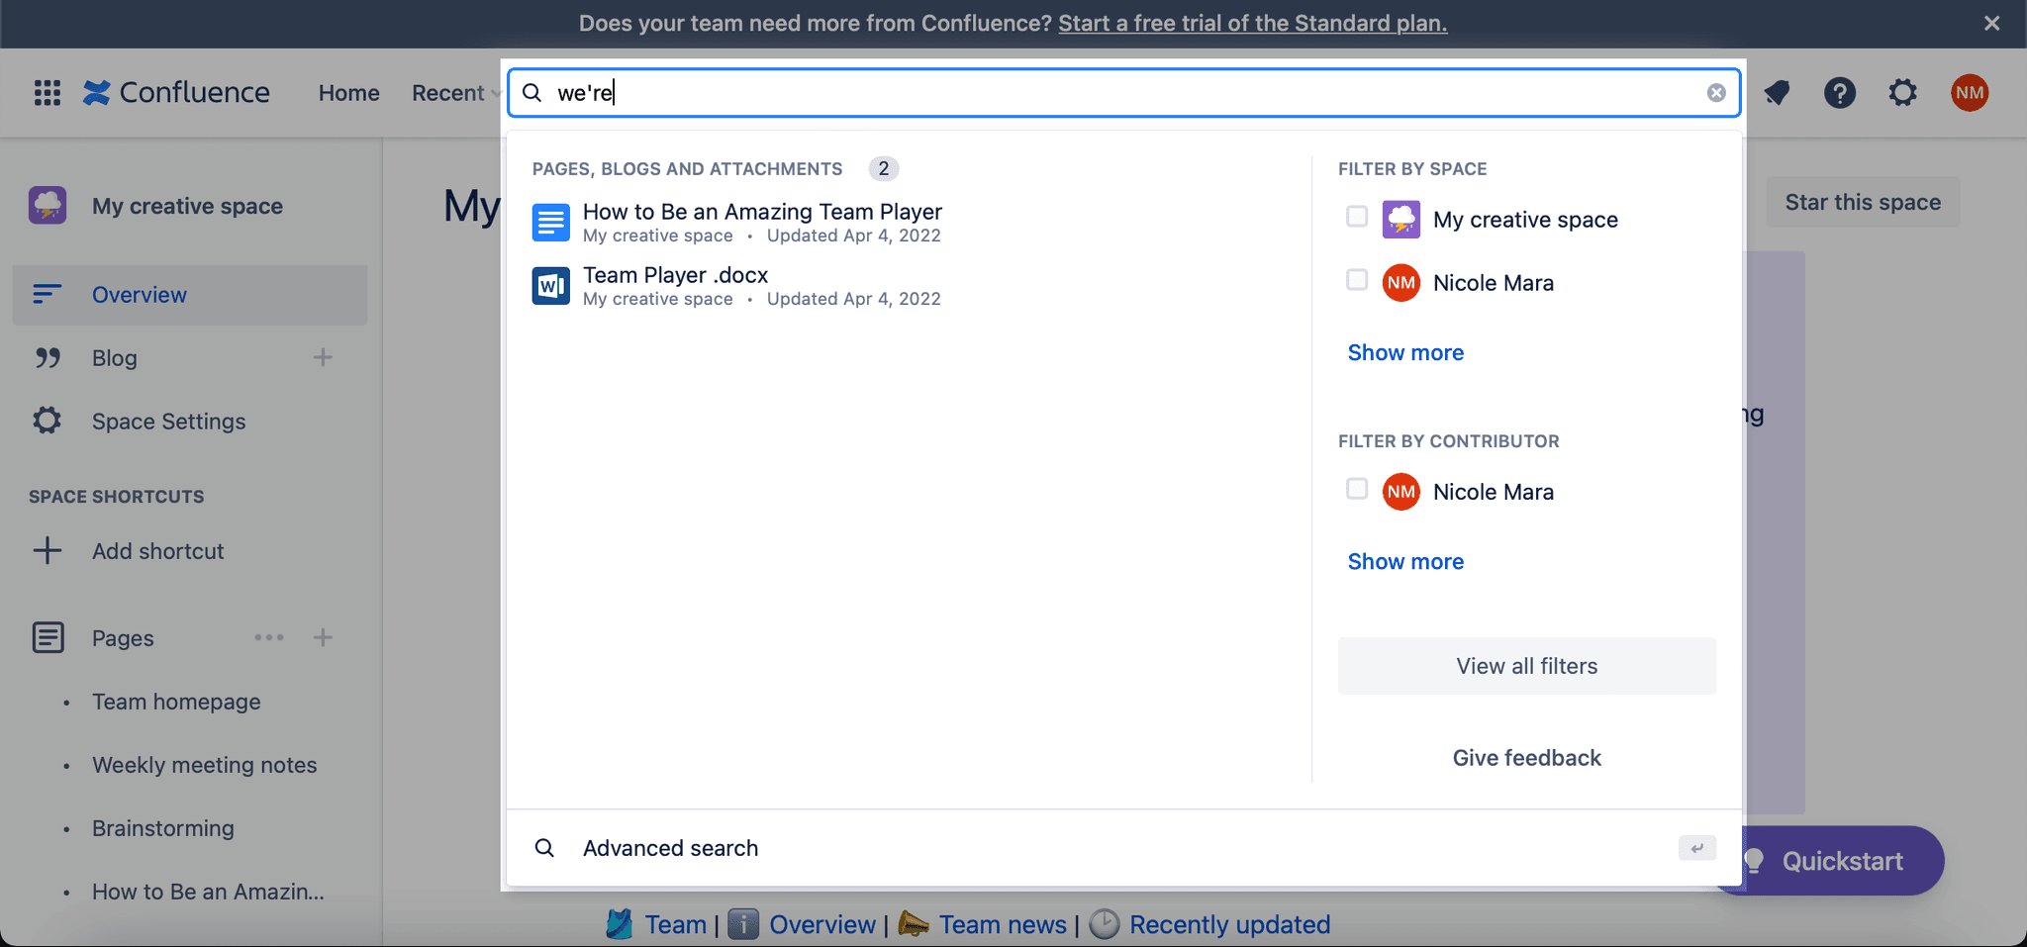Open Confluence settings gear
This screenshot has width=2027, height=947.
pos(1902,92)
